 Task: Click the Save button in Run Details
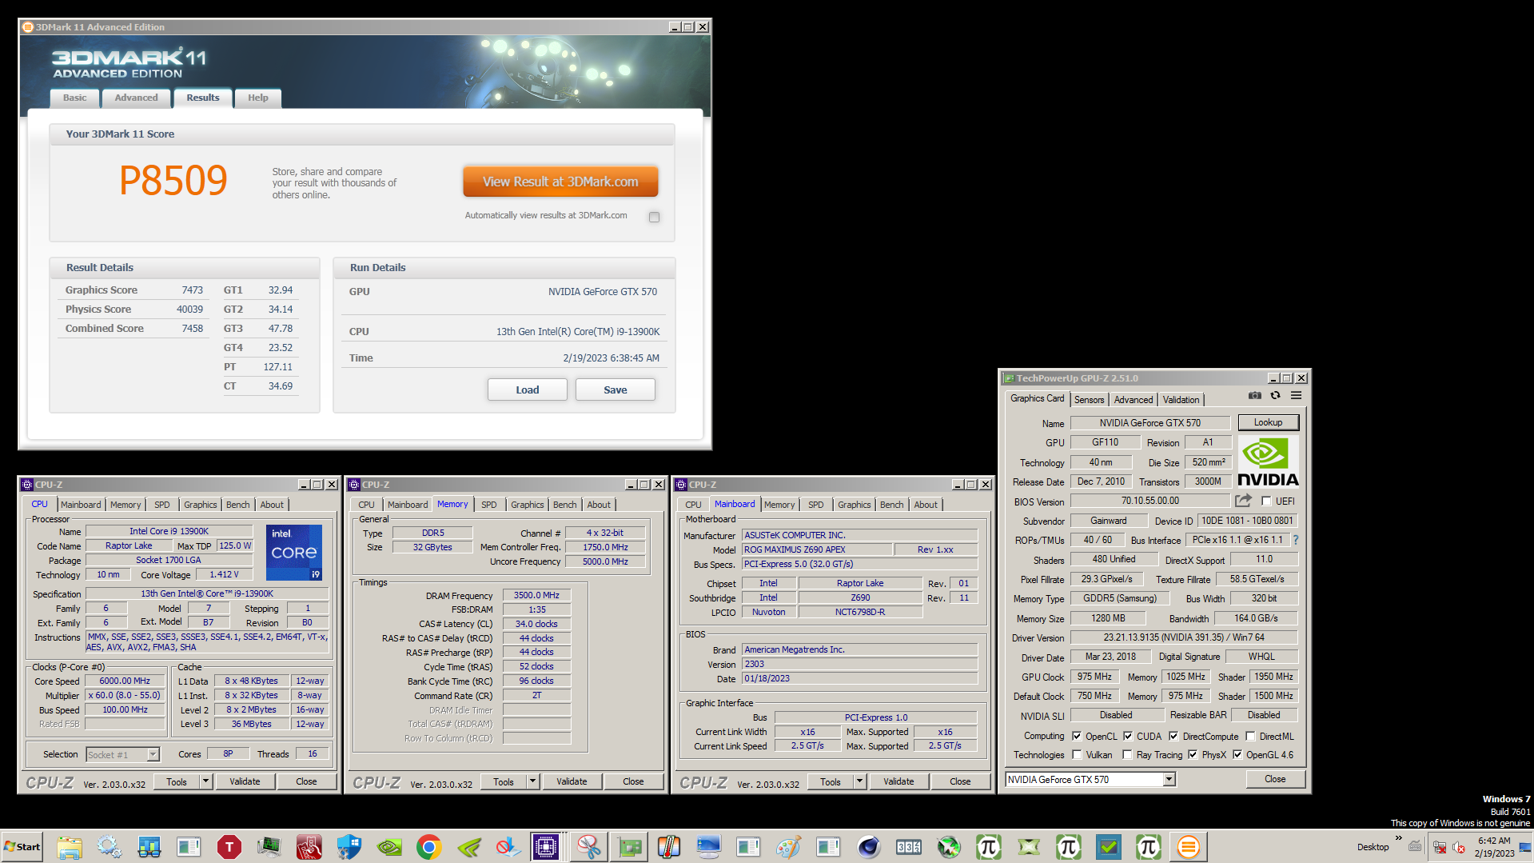tap(615, 390)
